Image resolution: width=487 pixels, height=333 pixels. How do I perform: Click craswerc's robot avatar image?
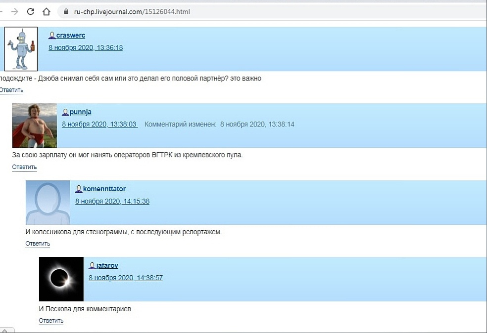21,49
